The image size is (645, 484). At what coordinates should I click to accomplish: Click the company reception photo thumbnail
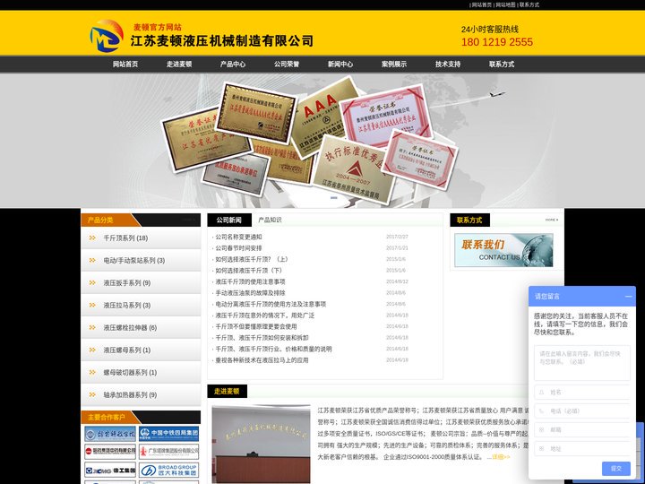(x=261, y=444)
